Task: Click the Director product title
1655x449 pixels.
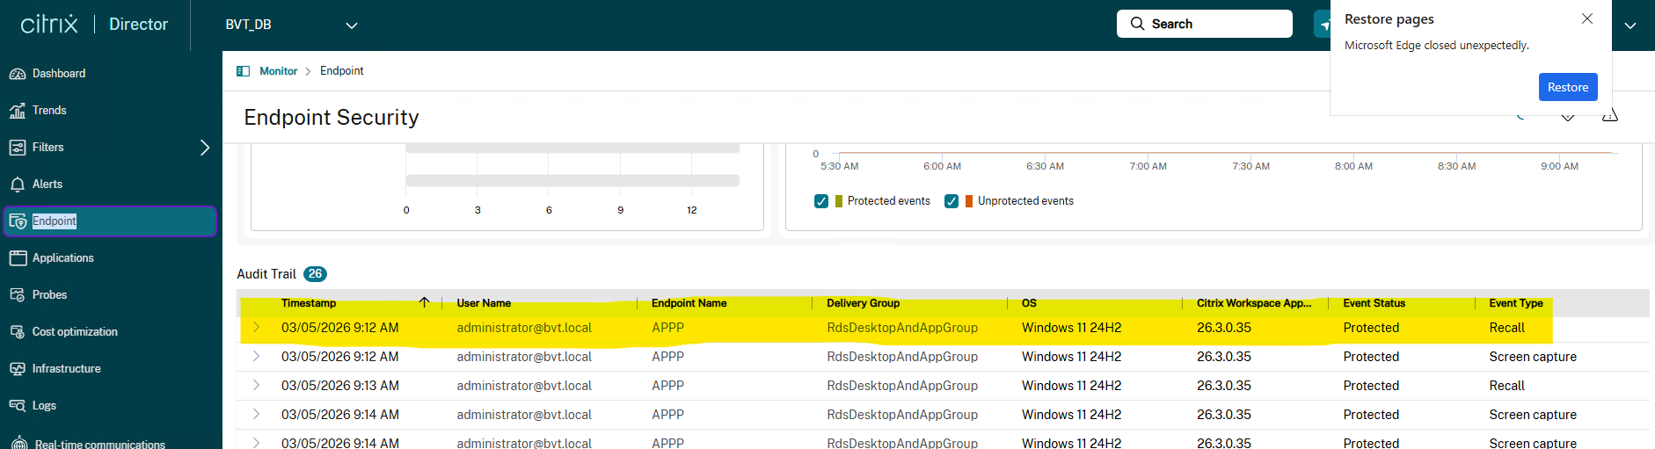Action: point(138,25)
